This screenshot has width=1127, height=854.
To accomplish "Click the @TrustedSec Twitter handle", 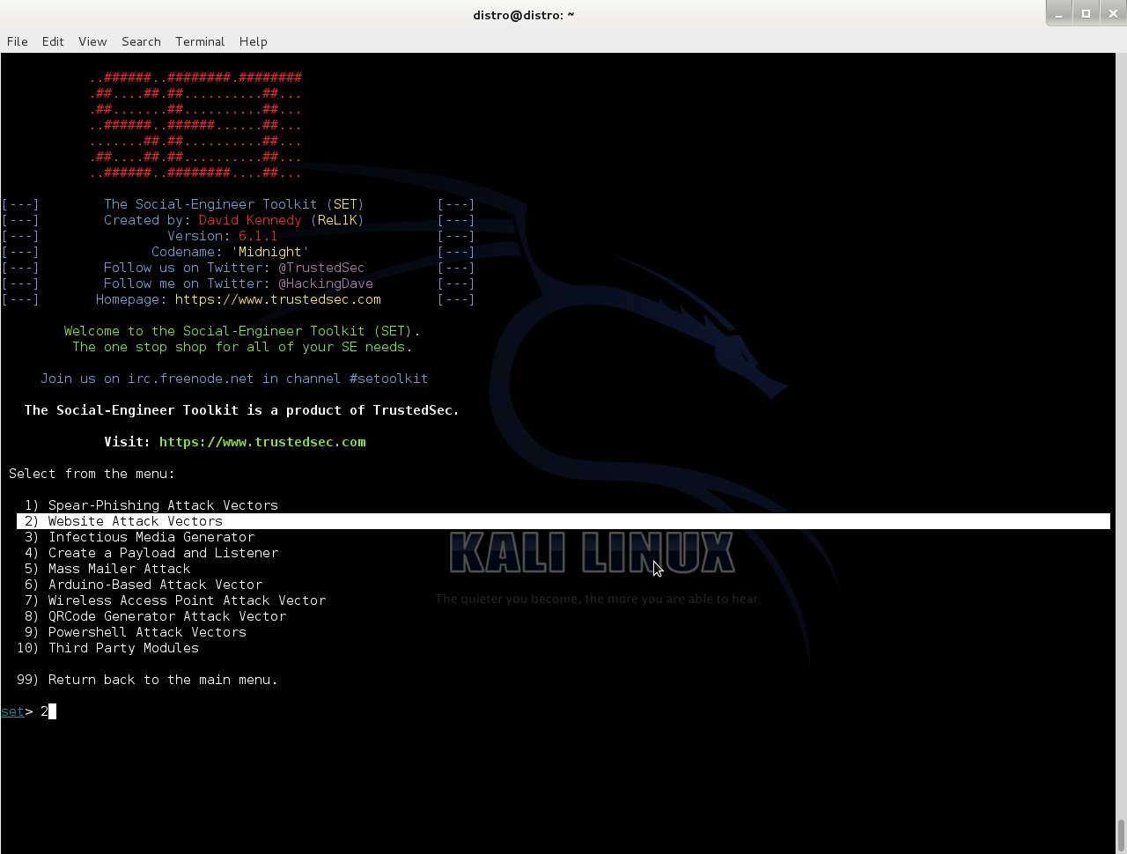I will click(x=321, y=268).
